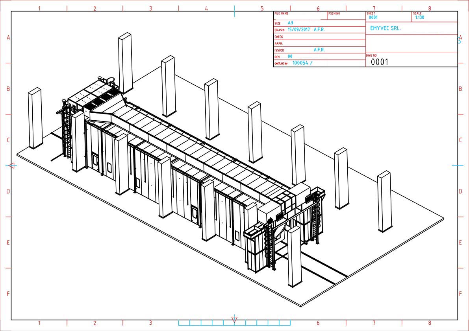
Task: Click zone letter B on right border
Action: coord(460,89)
